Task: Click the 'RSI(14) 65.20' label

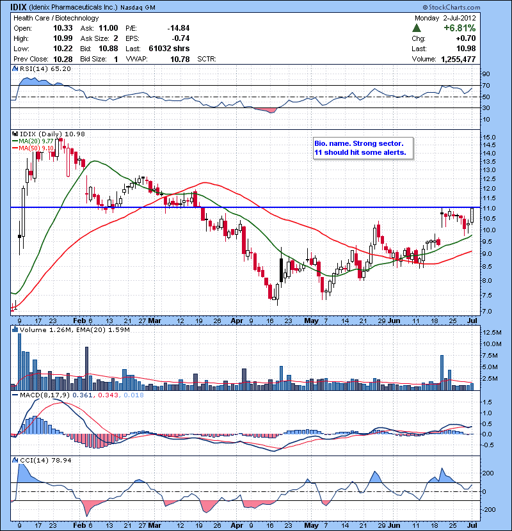Action: tap(45, 68)
